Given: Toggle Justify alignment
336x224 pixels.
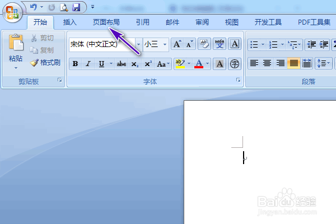Looking at the screenshot, I should [x=293, y=63].
